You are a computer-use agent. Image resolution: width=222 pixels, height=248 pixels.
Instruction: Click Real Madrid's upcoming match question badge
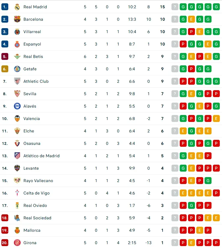[175, 7]
